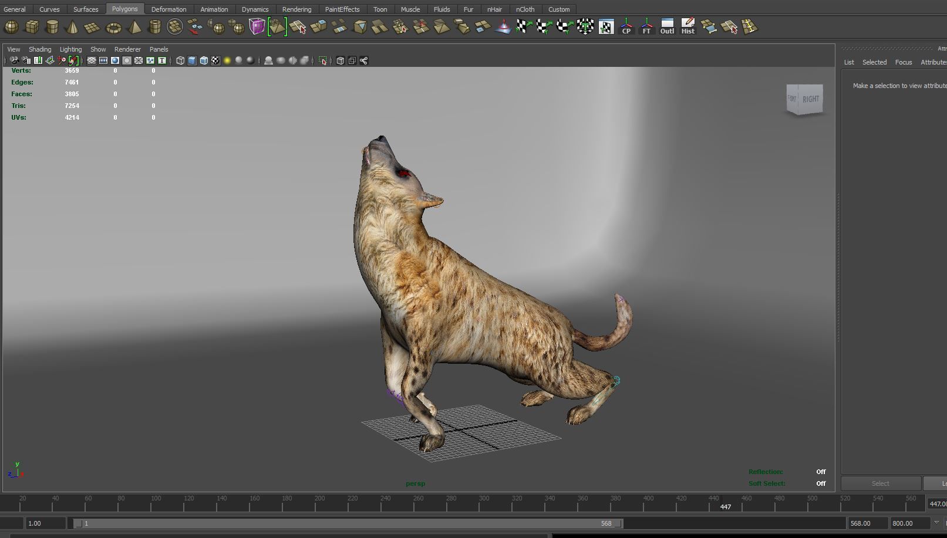The image size is (947, 538).
Task: Click the range slider end handle at 568
Action: coord(618,523)
